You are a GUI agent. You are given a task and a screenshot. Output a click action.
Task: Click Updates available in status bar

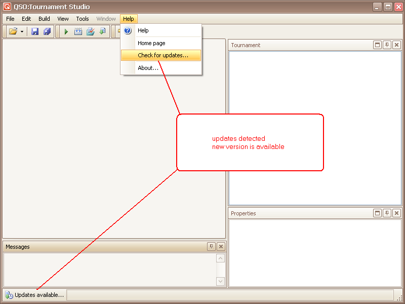(34, 295)
